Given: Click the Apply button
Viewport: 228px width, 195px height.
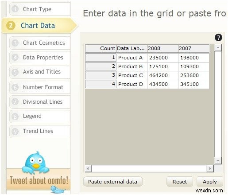Looking at the screenshot, I should tap(210, 182).
